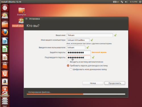The width and height of the screenshot is (142, 107).
Task: Launch Firefox web browser
Action: coord(5,33)
